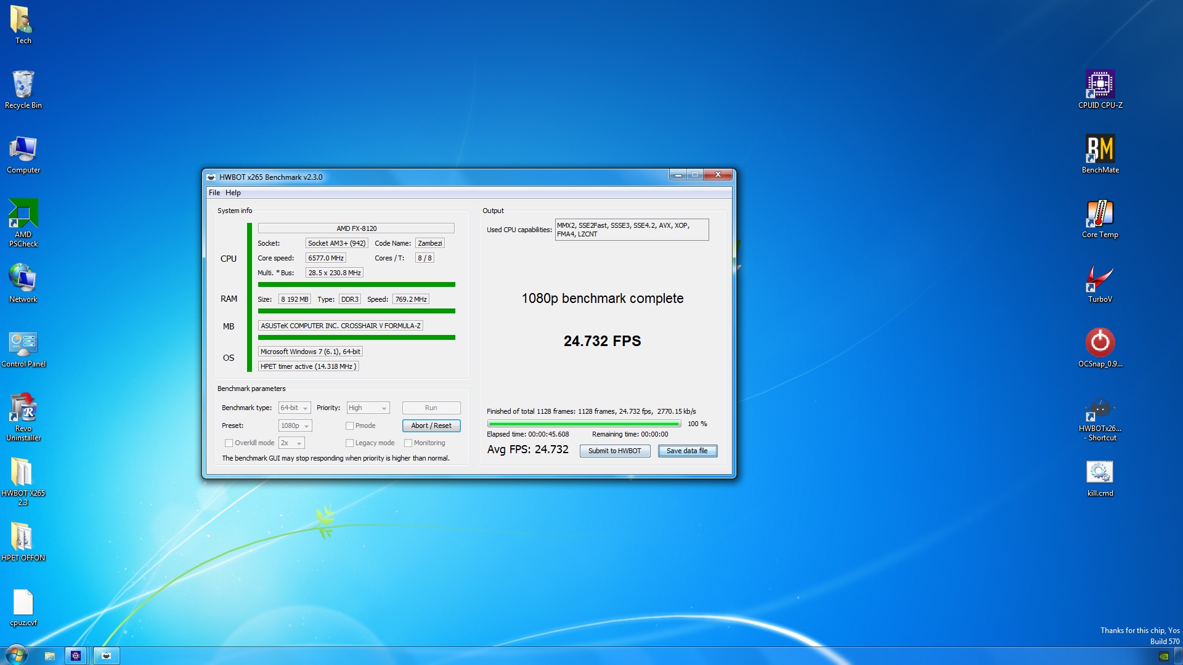Open the Recycle Bin desktop icon

click(23, 89)
